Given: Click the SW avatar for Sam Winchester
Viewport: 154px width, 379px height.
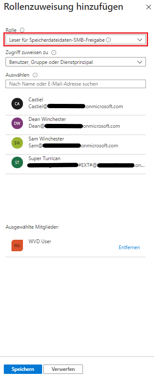Looking at the screenshot, I should click(x=17, y=143).
